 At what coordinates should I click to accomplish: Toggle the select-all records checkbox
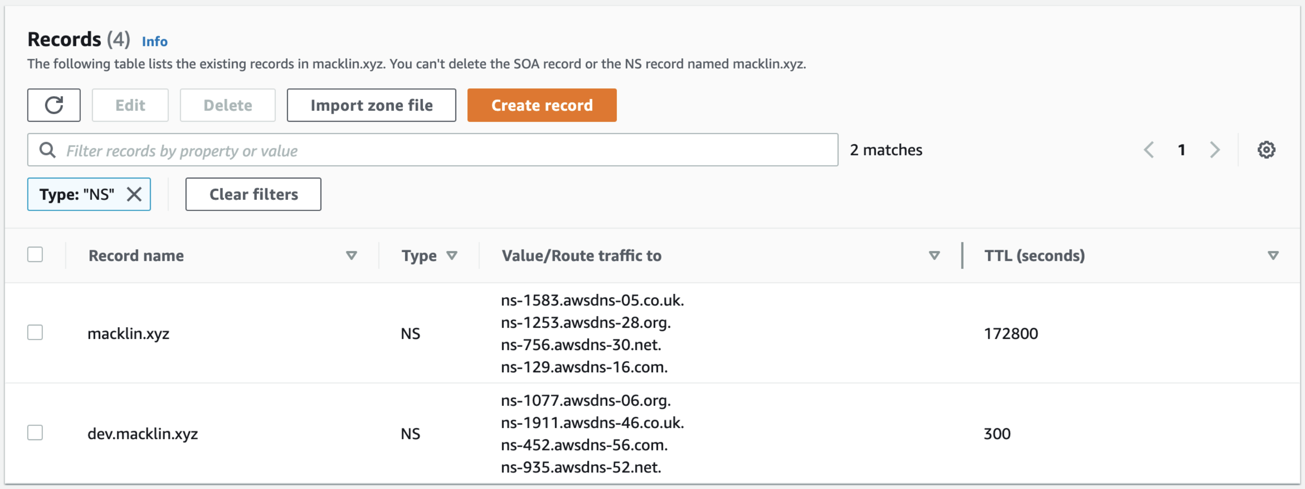click(35, 254)
